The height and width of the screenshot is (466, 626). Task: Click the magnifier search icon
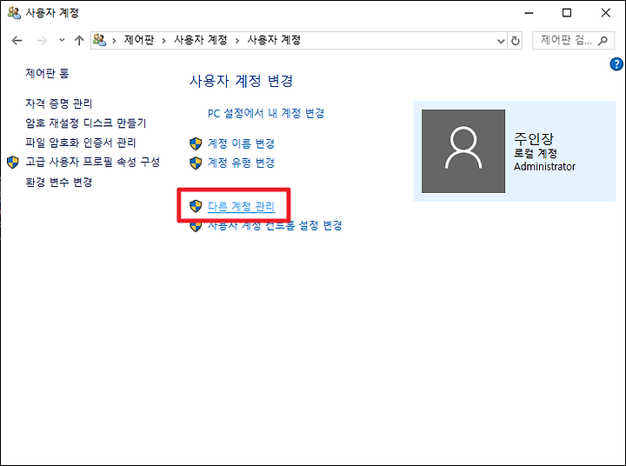603,40
